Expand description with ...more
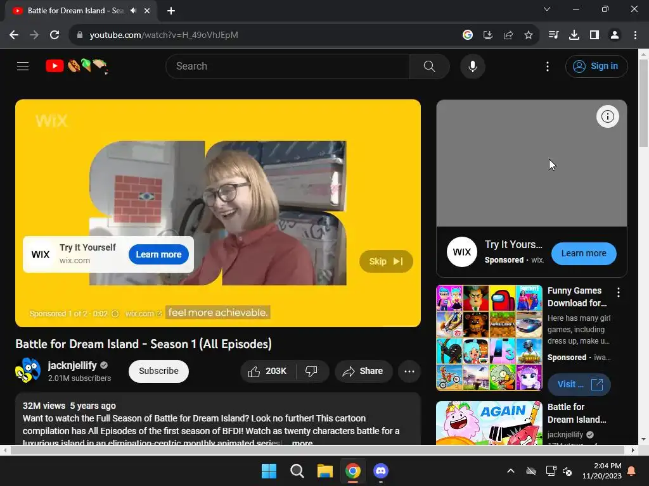Screen dimensions: 649x486 click(302, 442)
